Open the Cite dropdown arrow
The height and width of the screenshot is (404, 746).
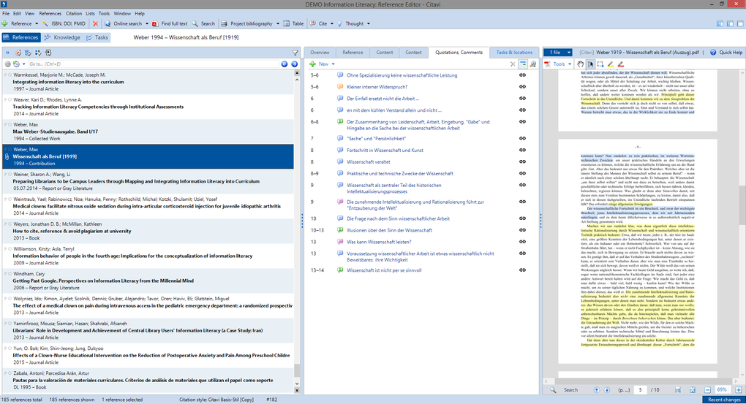[331, 23]
